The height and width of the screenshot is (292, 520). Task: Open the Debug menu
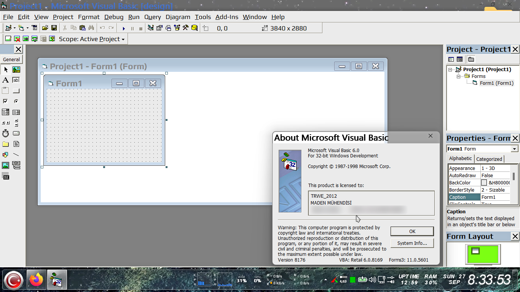tap(114, 17)
